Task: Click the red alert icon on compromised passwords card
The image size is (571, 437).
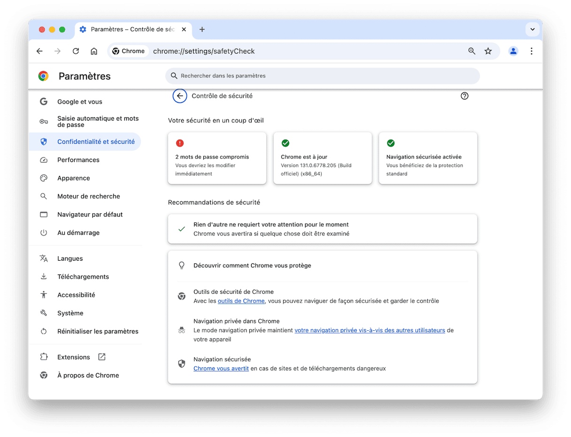Action: pyautogui.click(x=180, y=143)
